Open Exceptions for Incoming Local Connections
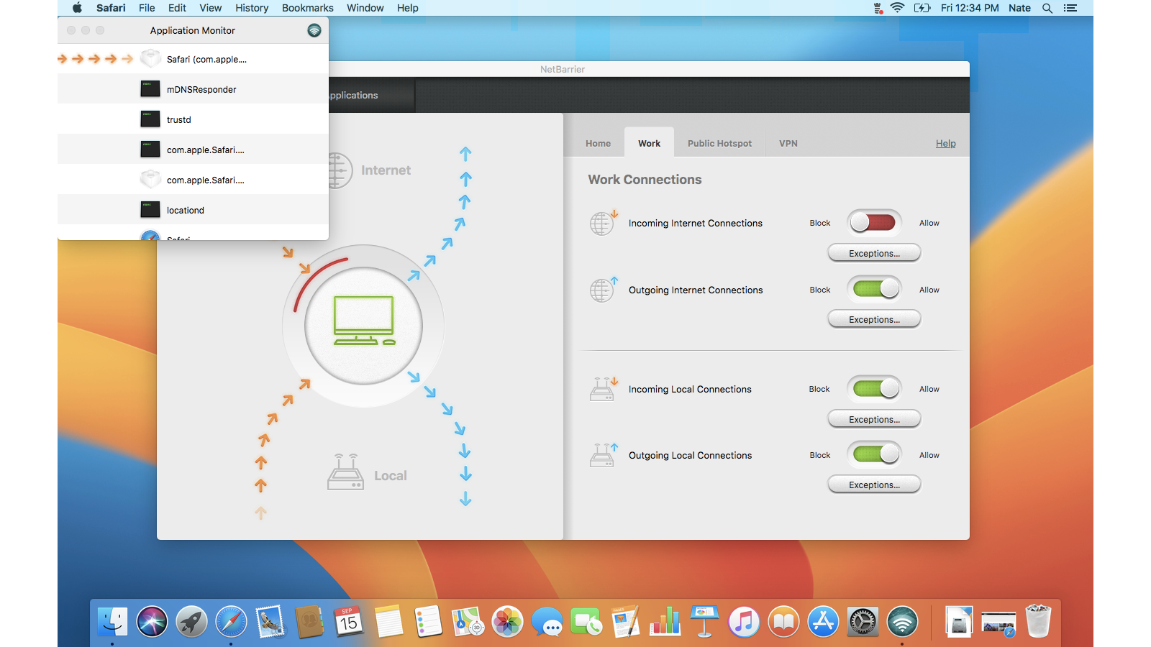This screenshot has height=647, width=1151. pos(874,419)
